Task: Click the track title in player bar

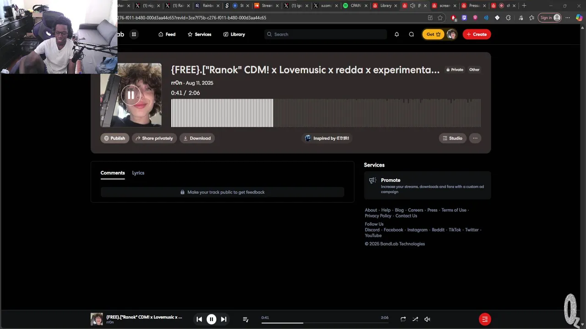Action: click(x=144, y=317)
